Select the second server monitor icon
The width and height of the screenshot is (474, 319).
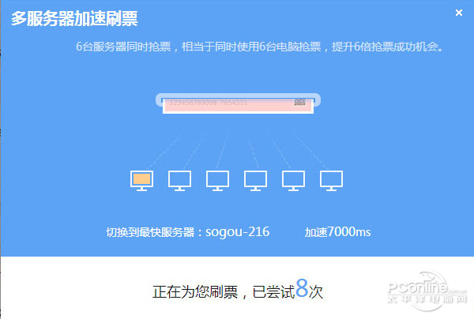click(x=179, y=181)
